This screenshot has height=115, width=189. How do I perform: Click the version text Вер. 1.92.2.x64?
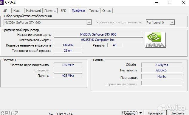point(61,114)
